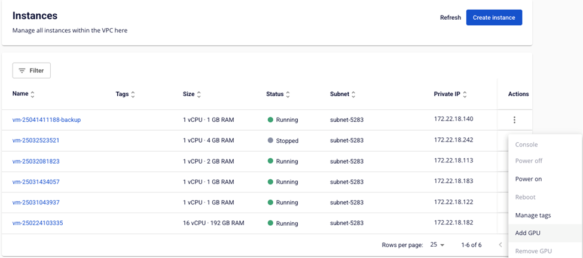
Task: Refresh the instances list
Action: (450, 17)
